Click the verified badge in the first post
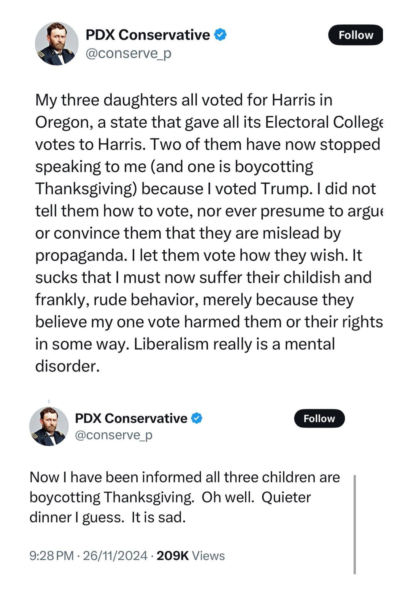 [220, 35]
